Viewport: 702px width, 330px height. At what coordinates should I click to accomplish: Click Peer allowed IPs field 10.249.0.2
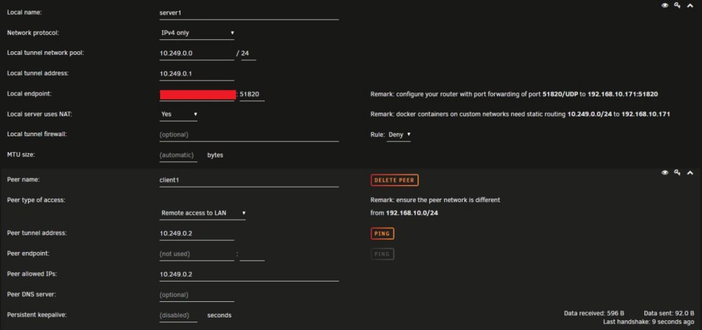pyautogui.click(x=249, y=275)
